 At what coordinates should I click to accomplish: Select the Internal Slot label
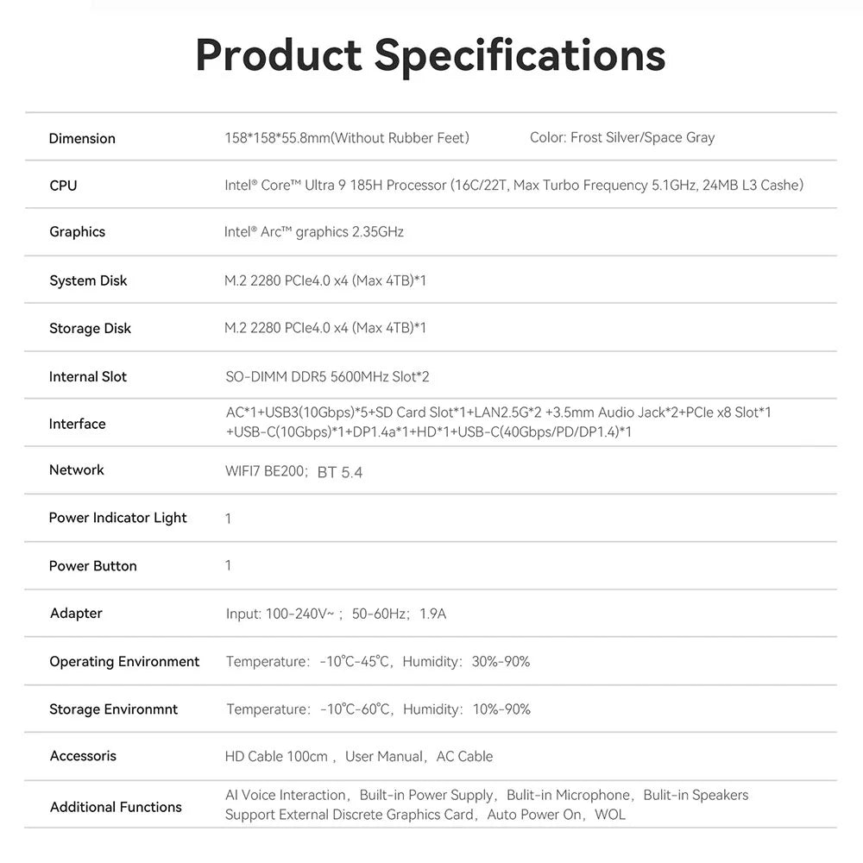tap(87, 376)
